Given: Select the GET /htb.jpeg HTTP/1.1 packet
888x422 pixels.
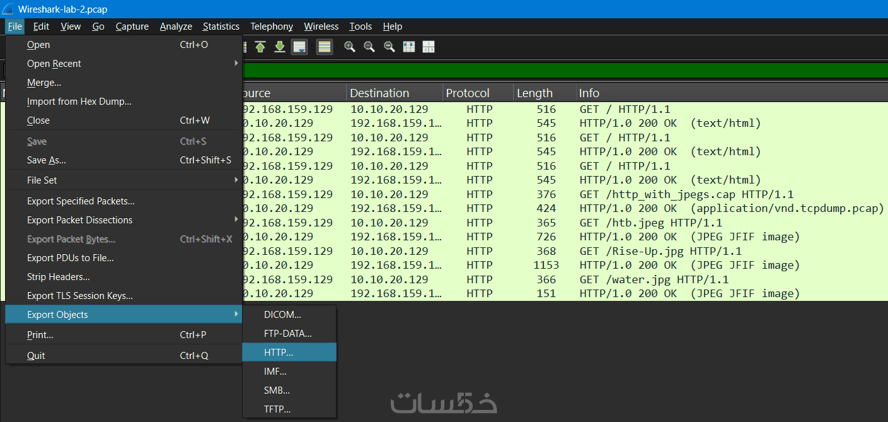Looking at the screenshot, I should 565,223.
